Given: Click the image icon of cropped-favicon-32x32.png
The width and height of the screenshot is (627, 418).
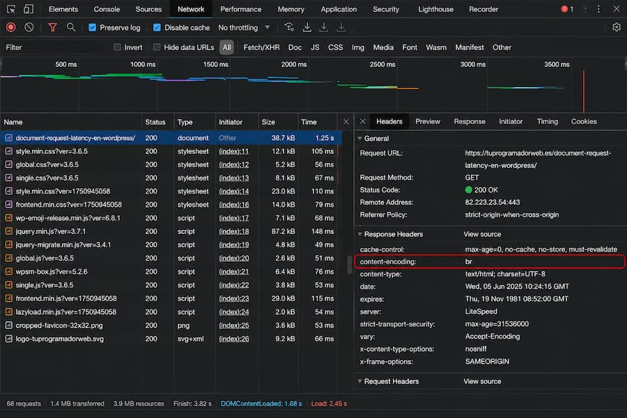Looking at the screenshot, I should [x=8, y=325].
